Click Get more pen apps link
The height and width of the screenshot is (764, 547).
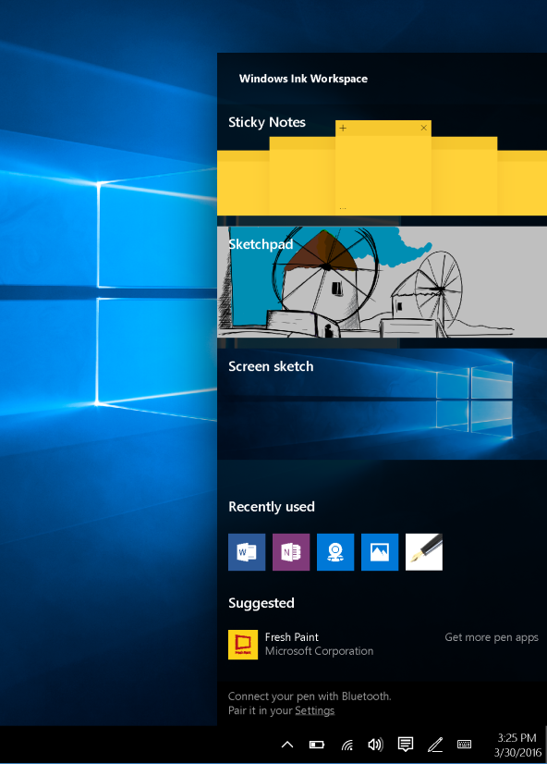(x=492, y=637)
